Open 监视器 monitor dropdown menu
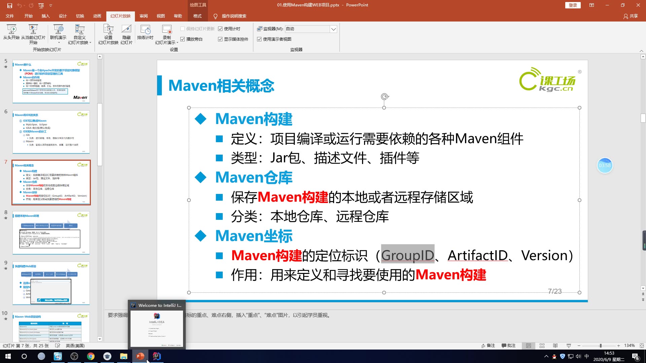Image resolution: width=646 pixels, height=363 pixels. click(x=333, y=28)
